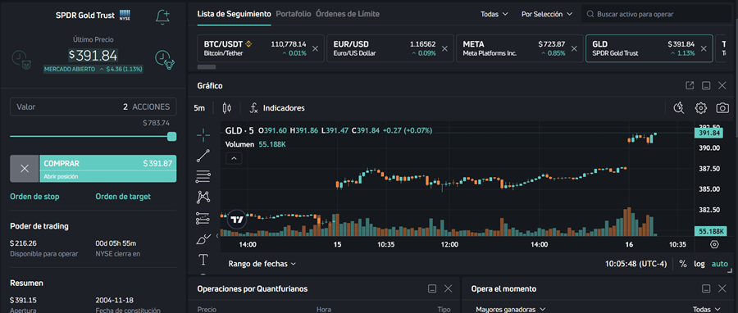Image resolution: width=738 pixels, height=313 pixels.
Task: Click the Orden de stop link
Action: coord(34,197)
